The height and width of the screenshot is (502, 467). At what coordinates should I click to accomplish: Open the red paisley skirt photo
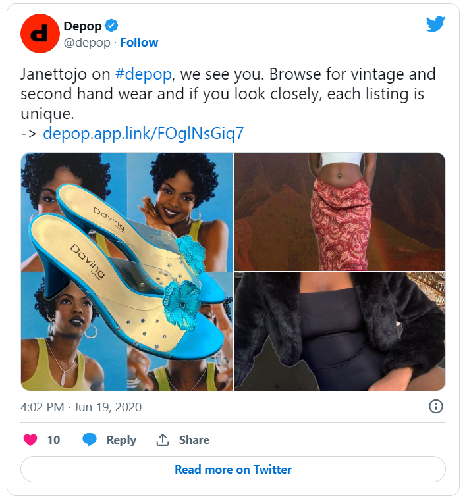coord(339,212)
